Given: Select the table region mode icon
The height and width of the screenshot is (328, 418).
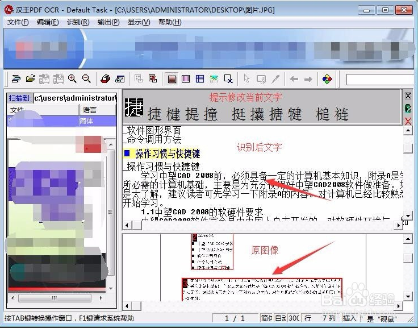Looking at the screenshot, I should click(x=200, y=78).
